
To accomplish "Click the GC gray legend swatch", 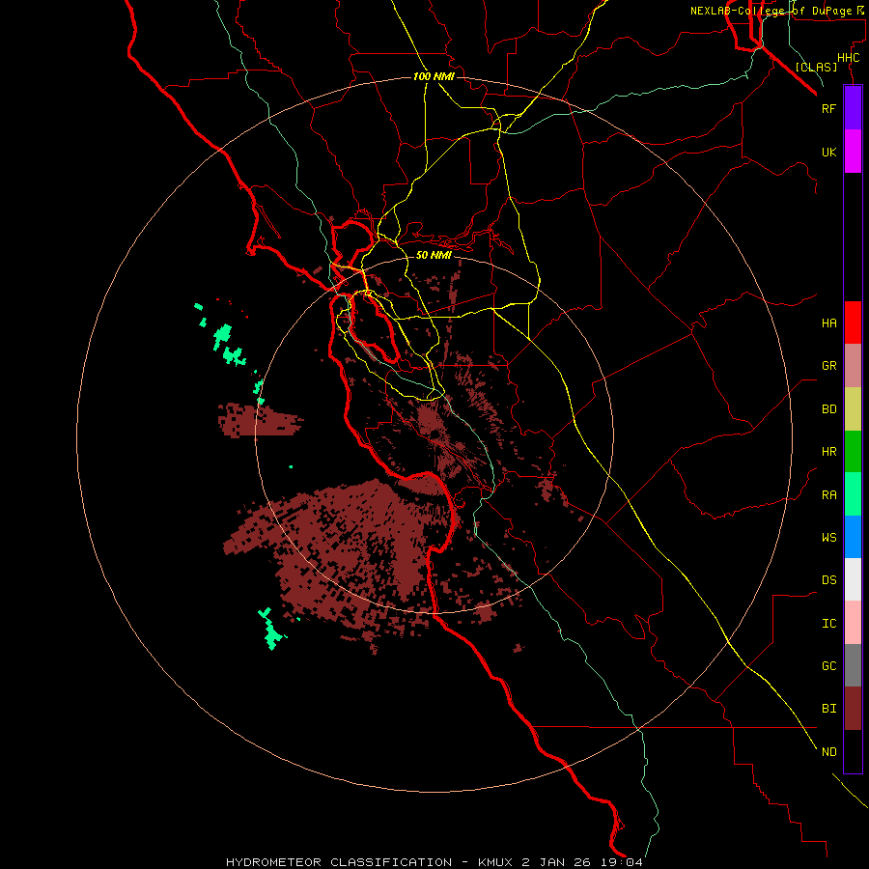I will (853, 665).
